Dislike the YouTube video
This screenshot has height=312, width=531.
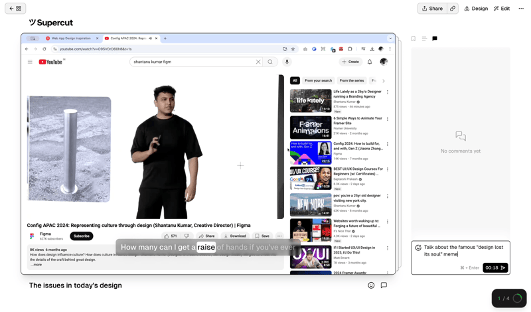[187, 236]
